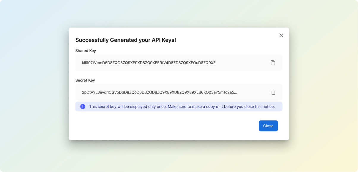358x172 pixels.
Task: Click the dialog title about generated API keys
Action: pos(126,40)
